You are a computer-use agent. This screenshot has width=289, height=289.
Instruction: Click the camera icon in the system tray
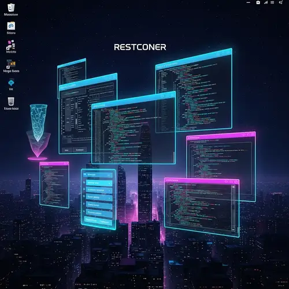click(x=258, y=2)
